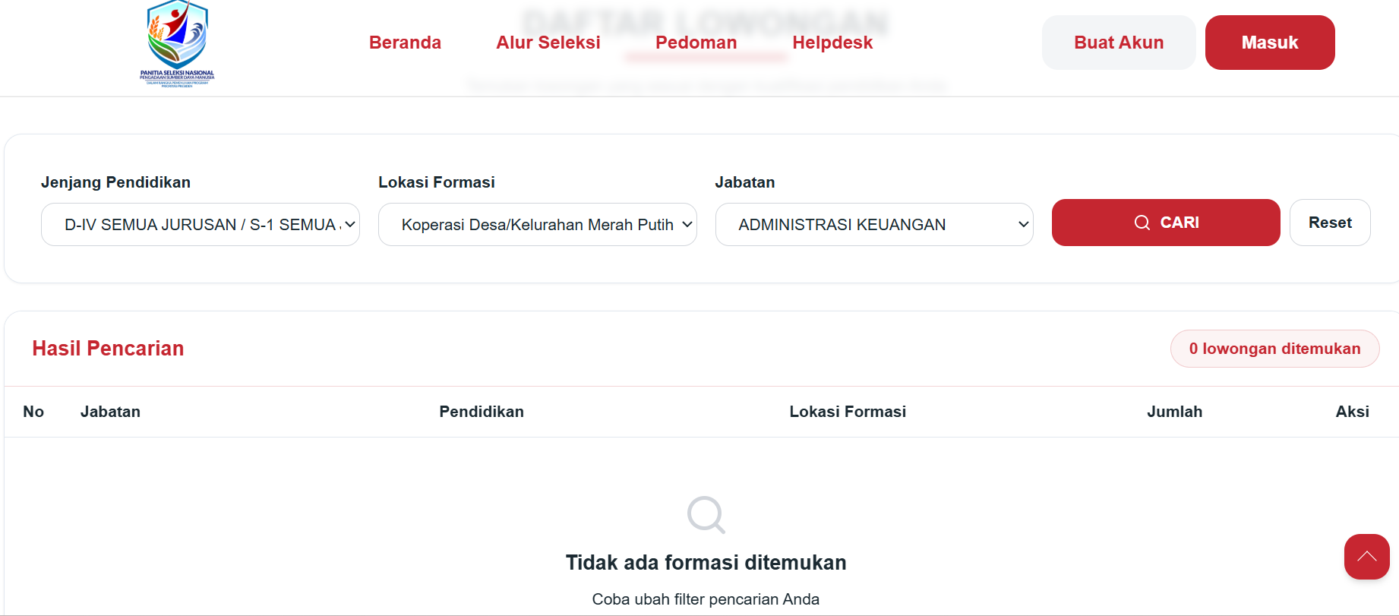1399x616 pixels.
Task: Select the Lokasi Formasi column header
Action: click(x=847, y=412)
